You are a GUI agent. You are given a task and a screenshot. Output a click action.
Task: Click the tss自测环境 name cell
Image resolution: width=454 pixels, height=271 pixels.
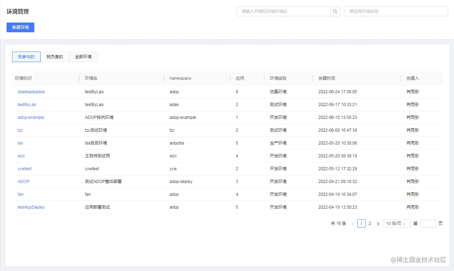[x=96, y=143]
